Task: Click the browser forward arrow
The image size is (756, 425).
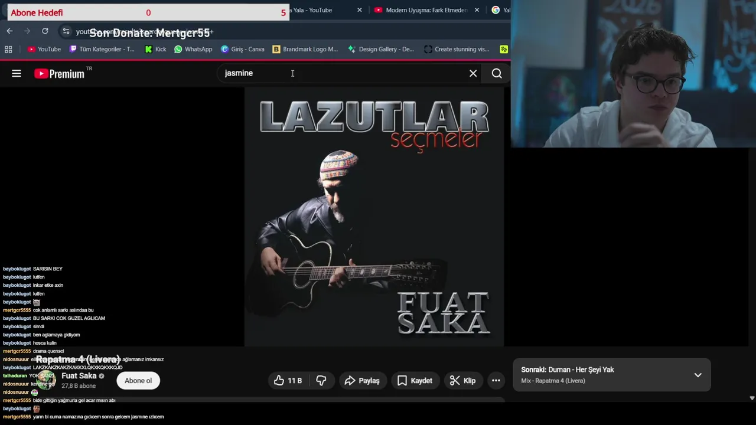Action: 27,31
